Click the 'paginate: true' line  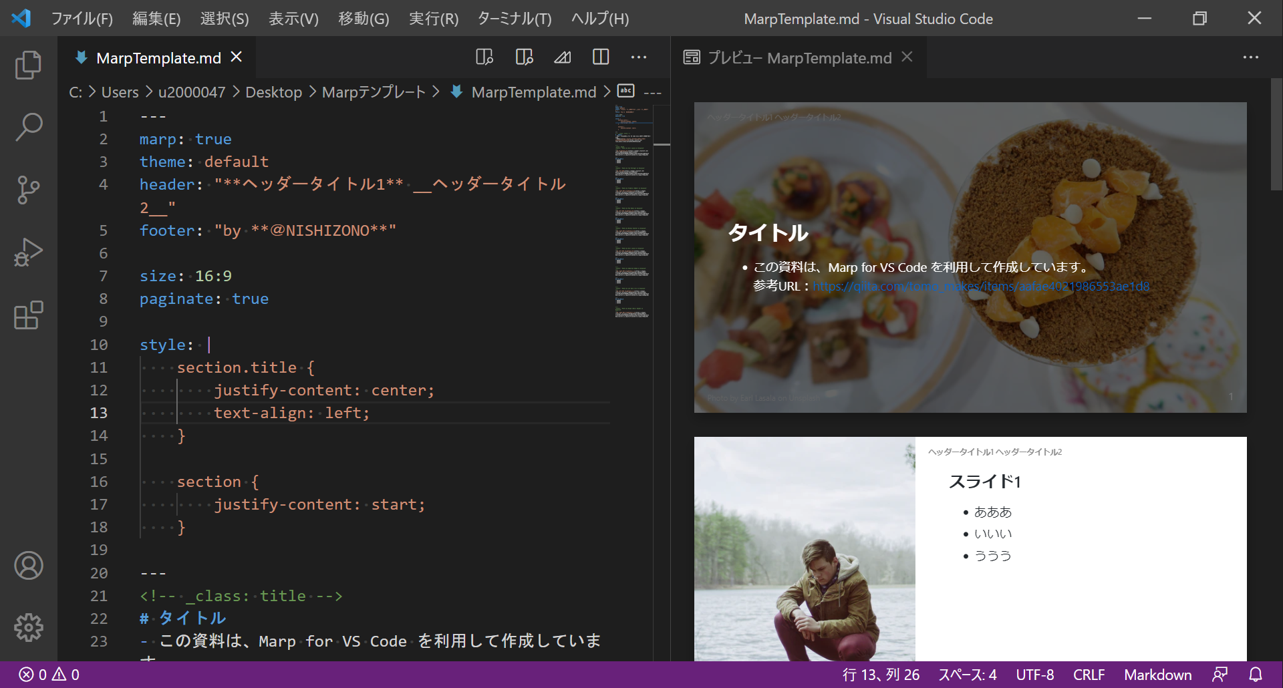(x=204, y=299)
